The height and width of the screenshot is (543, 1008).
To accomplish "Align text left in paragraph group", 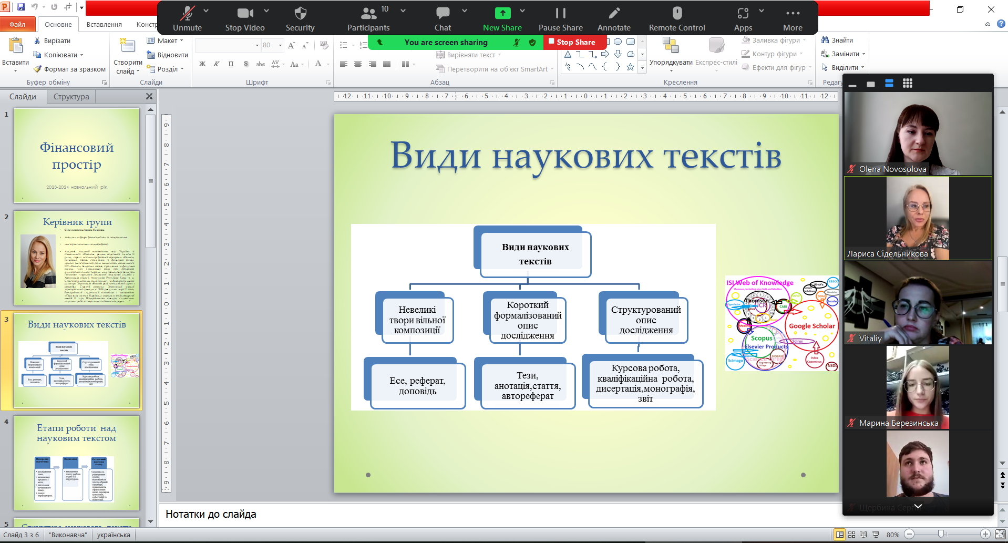I will click(344, 64).
